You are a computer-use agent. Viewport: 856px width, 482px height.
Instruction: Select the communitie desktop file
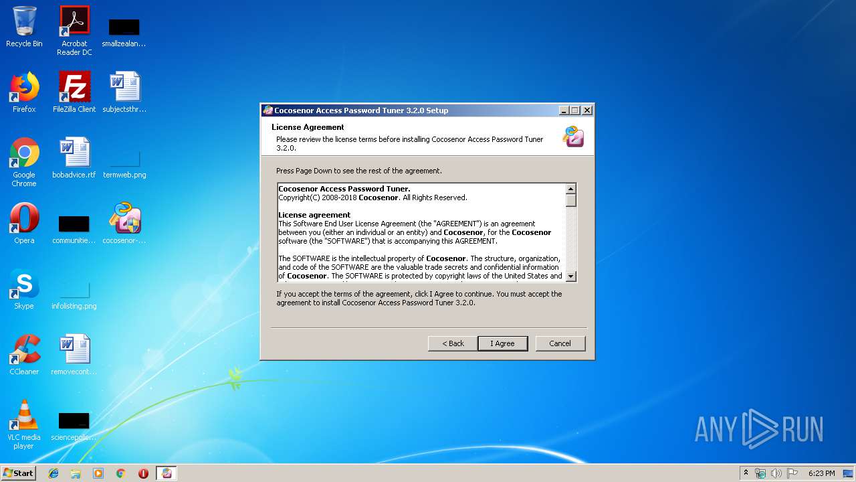coord(74,228)
